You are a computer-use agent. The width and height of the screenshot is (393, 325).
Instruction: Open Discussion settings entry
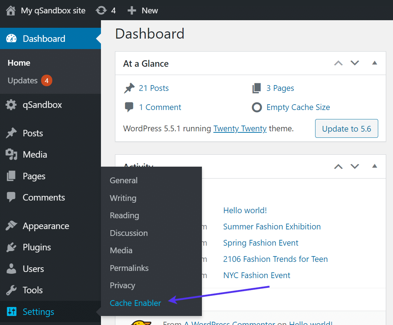pos(129,233)
